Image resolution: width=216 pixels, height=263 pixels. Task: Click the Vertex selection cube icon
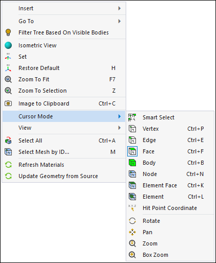point(132,129)
